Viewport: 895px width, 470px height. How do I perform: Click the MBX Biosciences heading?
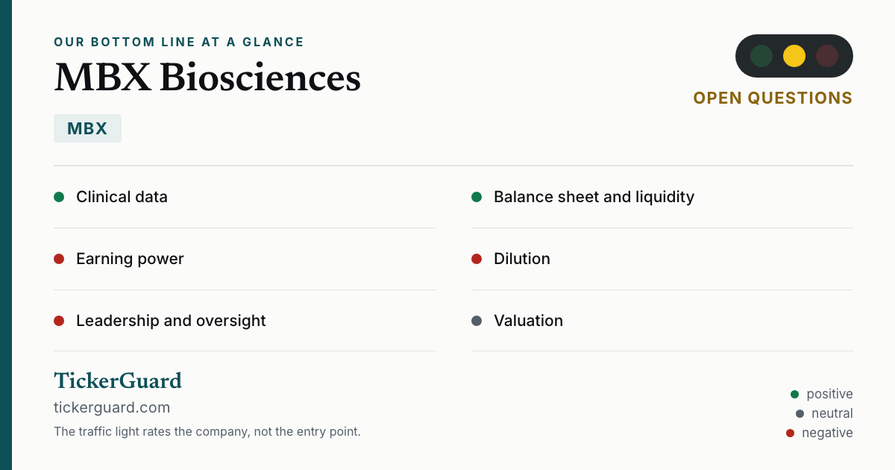tap(207, 77)
